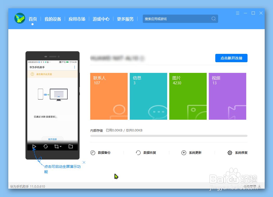Focus the 搜索应用或游戏 search field
Screen dimensions: 273x197
(180, 19)
